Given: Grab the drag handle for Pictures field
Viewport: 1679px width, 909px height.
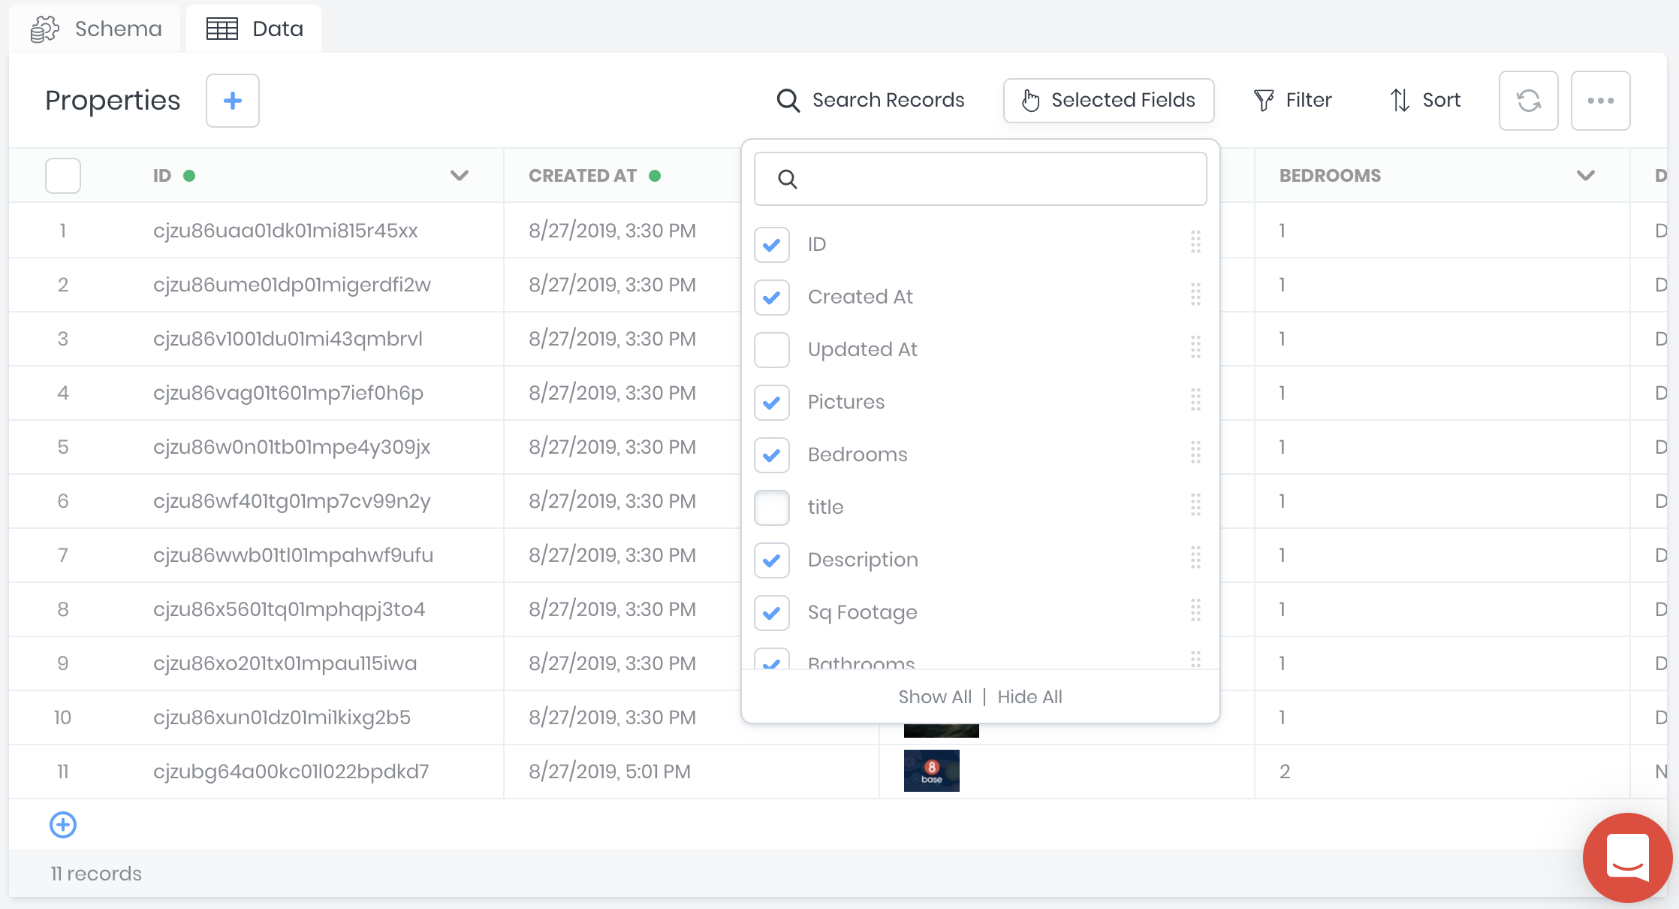Looking at the screenshot, I should pos(1195,400).
